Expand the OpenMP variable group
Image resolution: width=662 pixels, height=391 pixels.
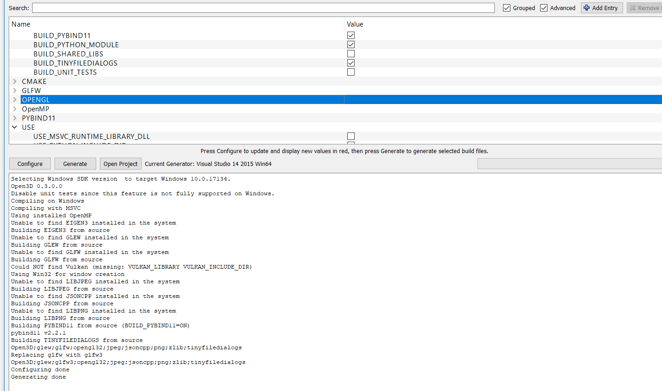click(15, 109)
